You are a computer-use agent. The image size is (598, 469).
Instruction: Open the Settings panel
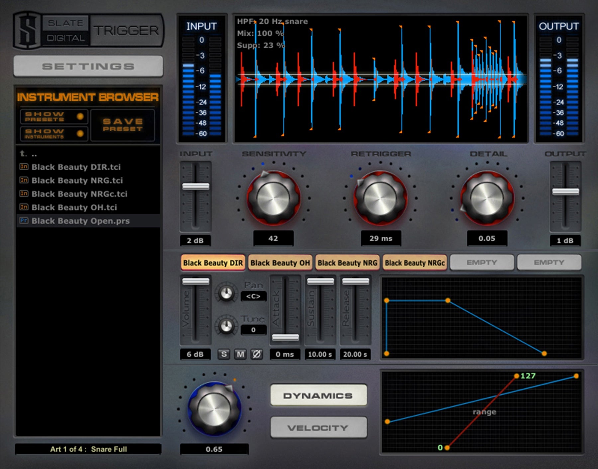(88, 67)
